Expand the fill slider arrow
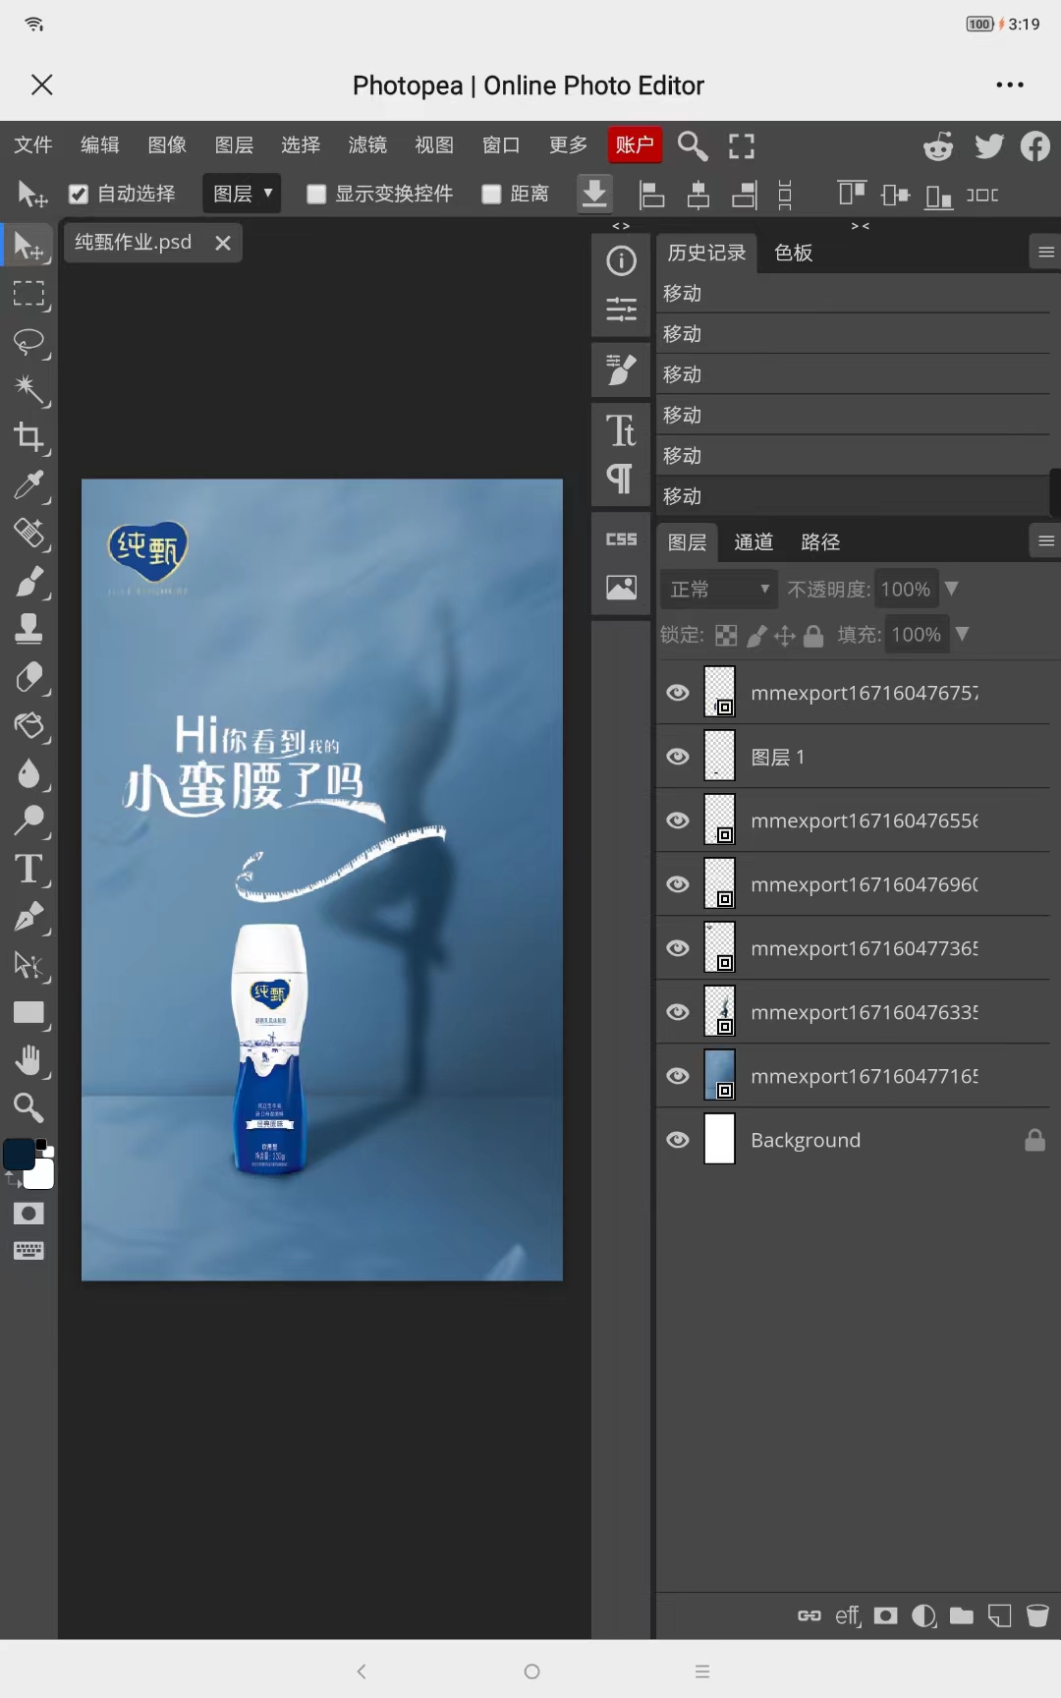 click(962, 634)
